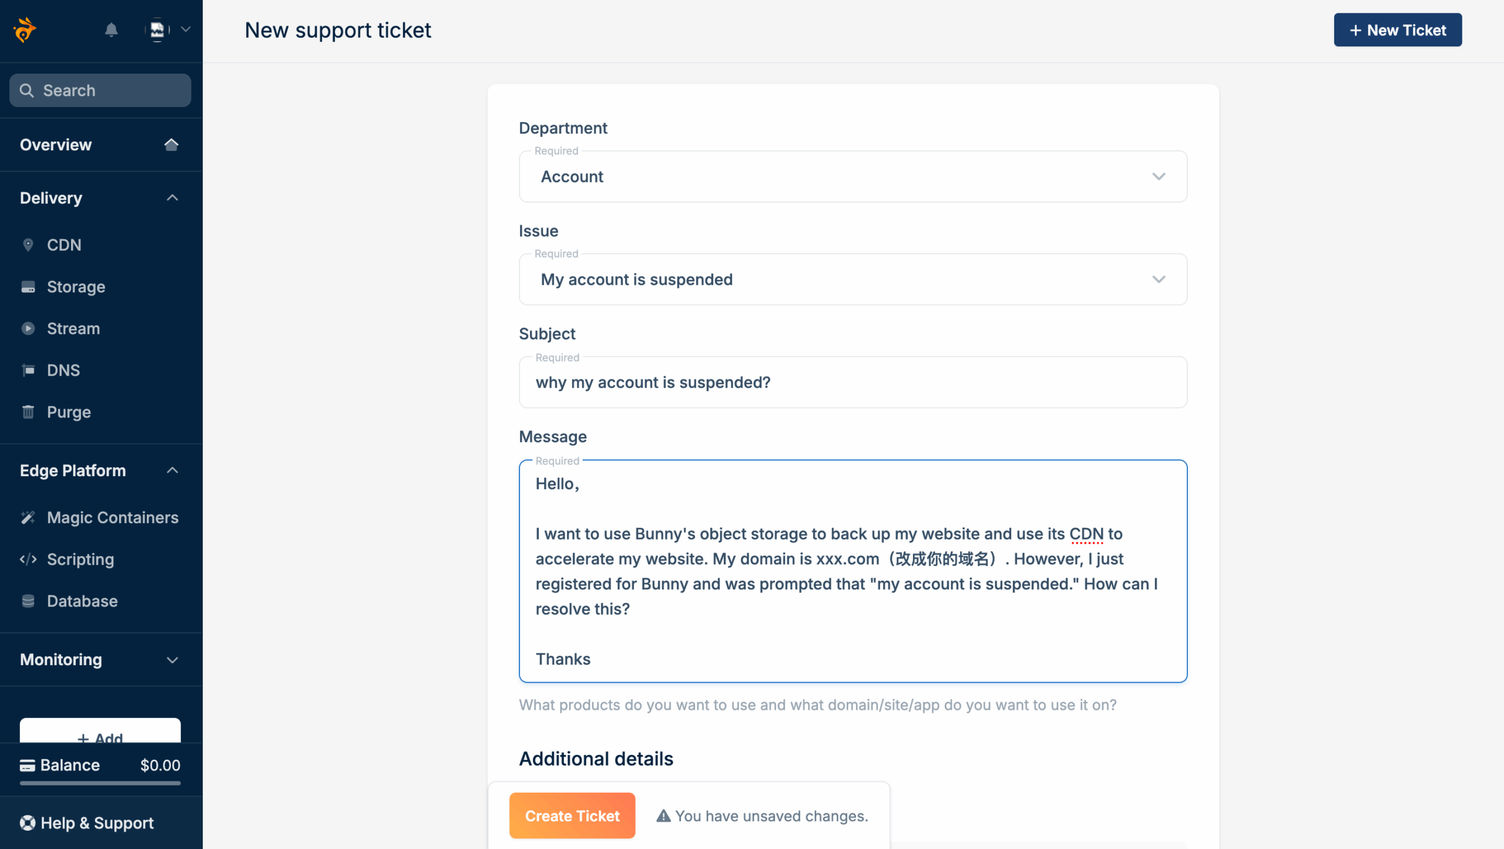This screenshot has height=849, width=1504.
Task: Open CDN from sidebar
Action: click(64, 245)
